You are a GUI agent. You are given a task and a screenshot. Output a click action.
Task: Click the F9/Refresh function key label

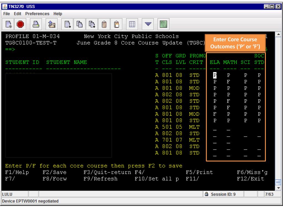pos(101,179)
